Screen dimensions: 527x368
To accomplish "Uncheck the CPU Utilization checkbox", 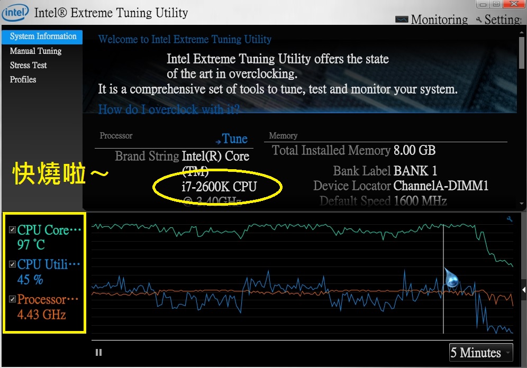I will click(x=13, y=264).
